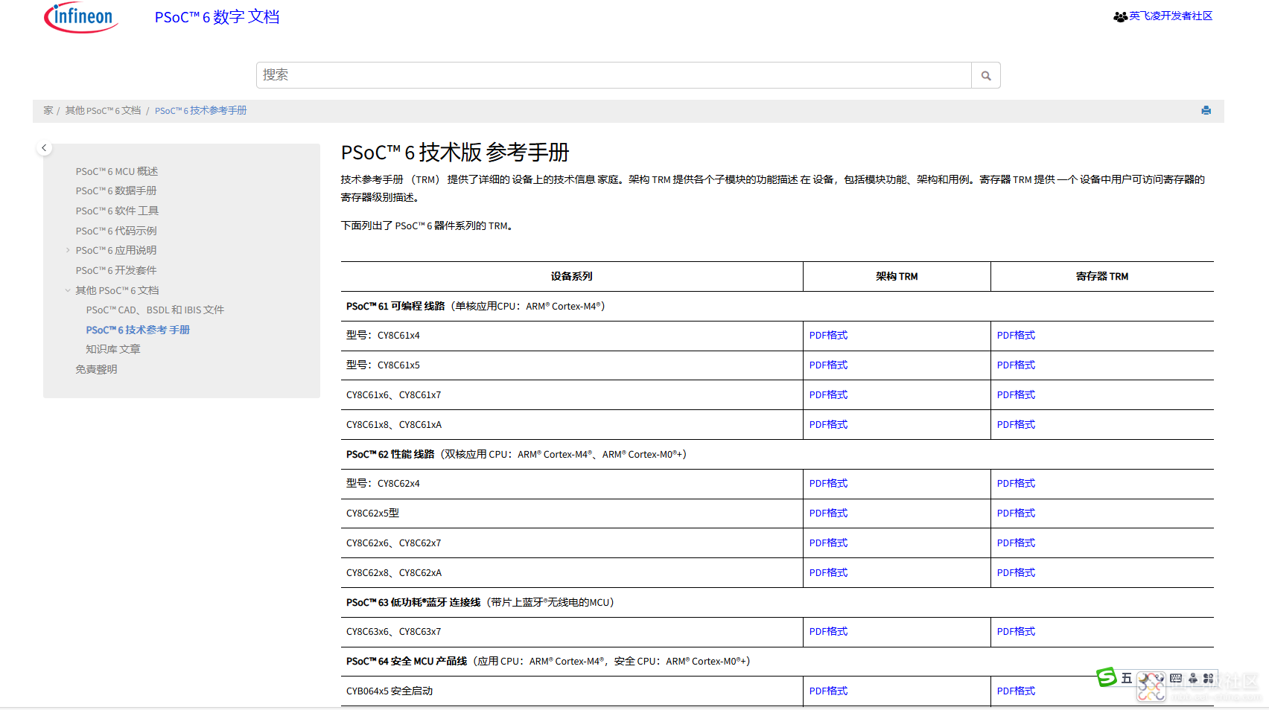Image resolution: width=1269 pixels, height=710 pixels.
Task: Open 架构 TRM PDF for CY8C63x6、CY8C63x7
Action: point(828,632)
